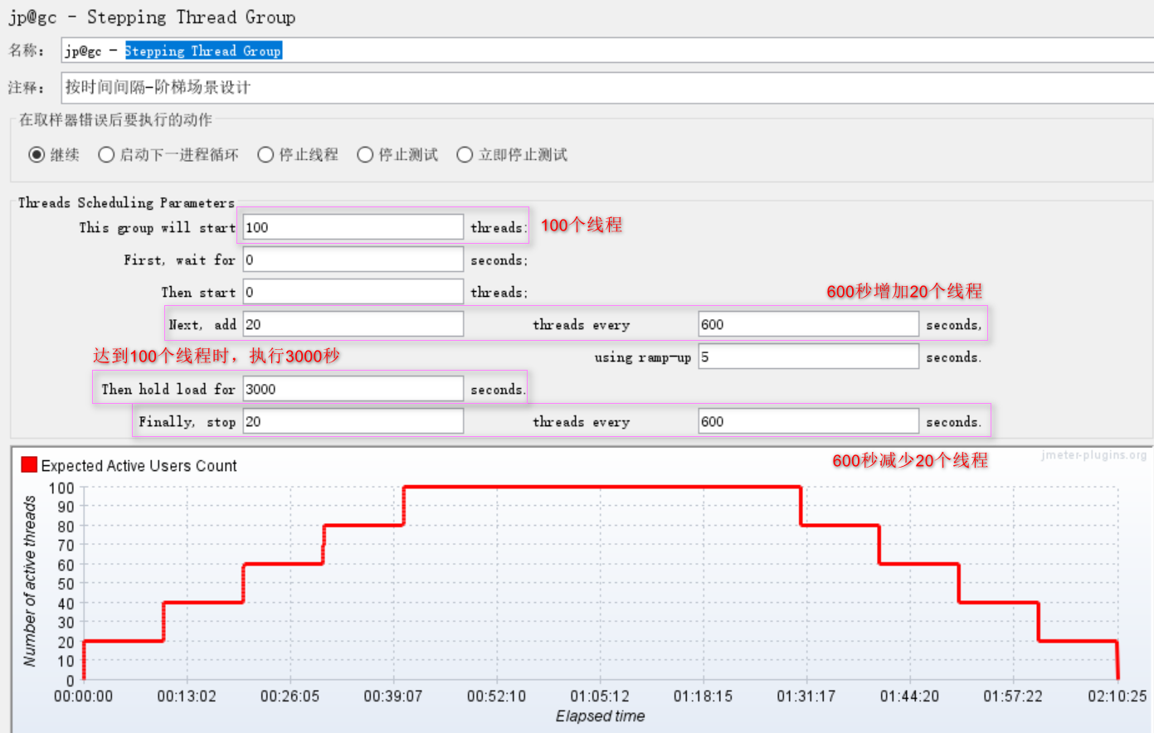This screenshot has height=733, width=1154.
Task: Click the "00:26:05" time axis label
Action: [x=290, y=696]
